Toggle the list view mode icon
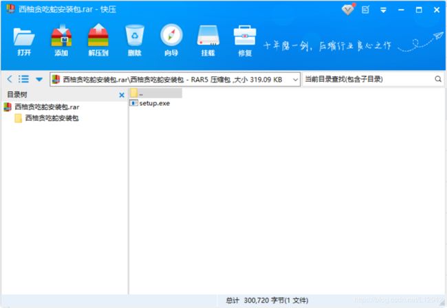447x308 pixels. 23,79
